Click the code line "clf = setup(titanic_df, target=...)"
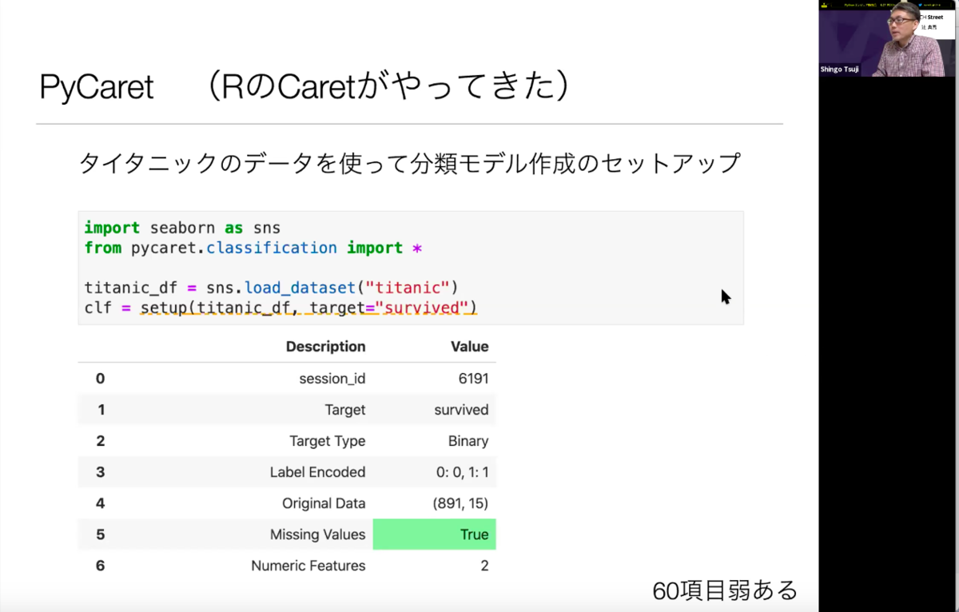This screenshot has width=959, height=612. pos(281,307)
